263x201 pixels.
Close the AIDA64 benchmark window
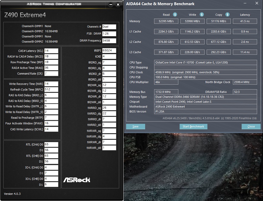click(x=257, y=3)
